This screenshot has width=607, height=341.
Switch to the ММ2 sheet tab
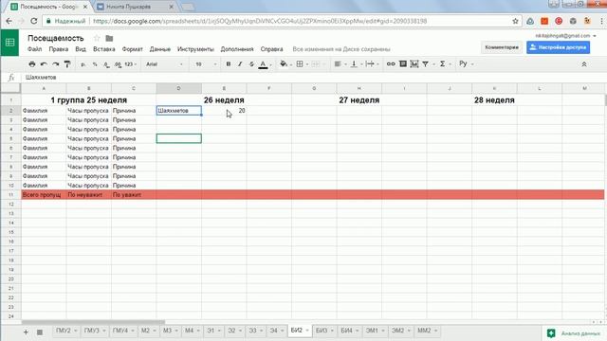click(x=424, y=331)
